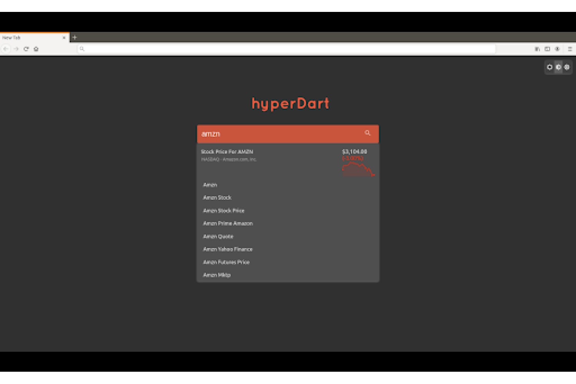Screen dimensions: 576x384
Task: Choose the 'Amzn Prime Amazon' suggestion
Action: 288,223
